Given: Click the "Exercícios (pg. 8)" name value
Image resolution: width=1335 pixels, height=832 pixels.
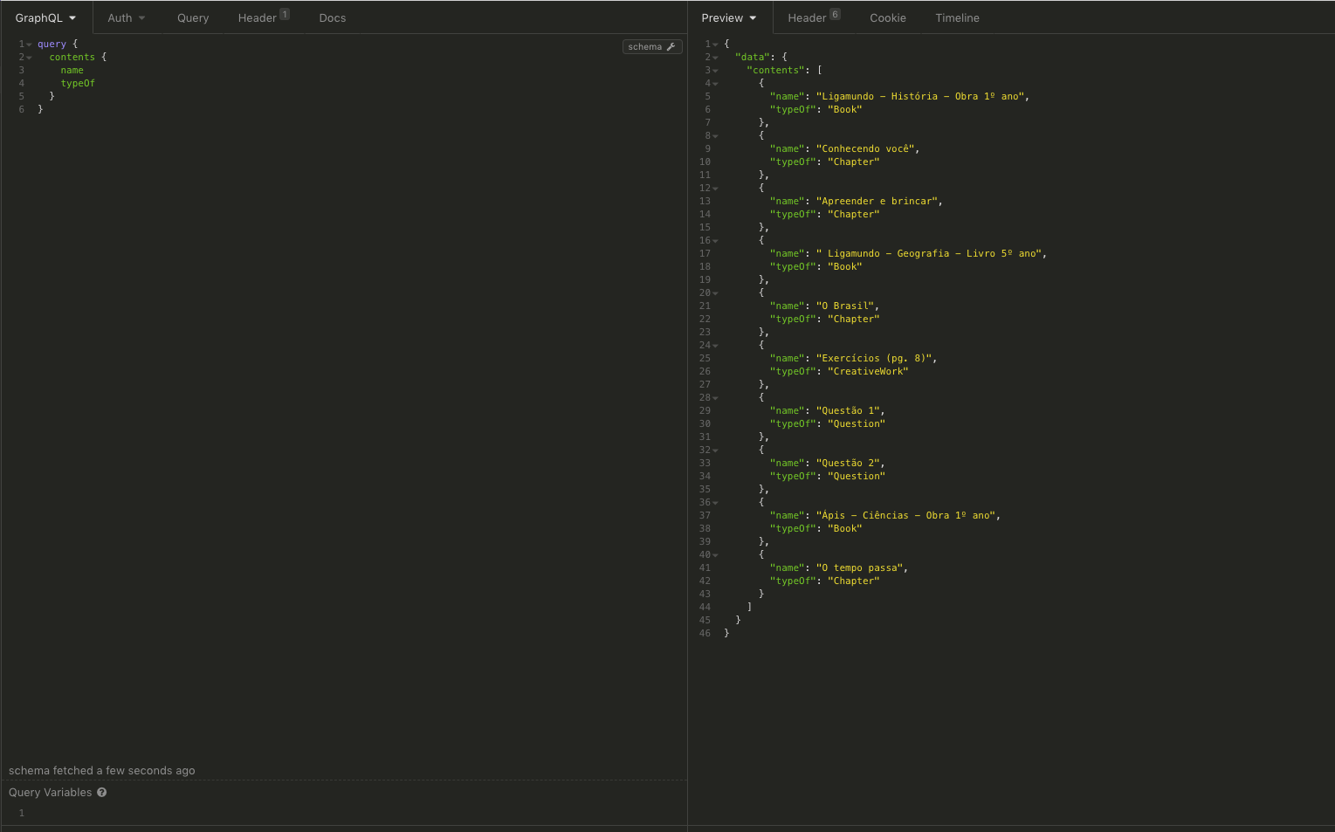Looking at the screenshot, I should (874, 358).
